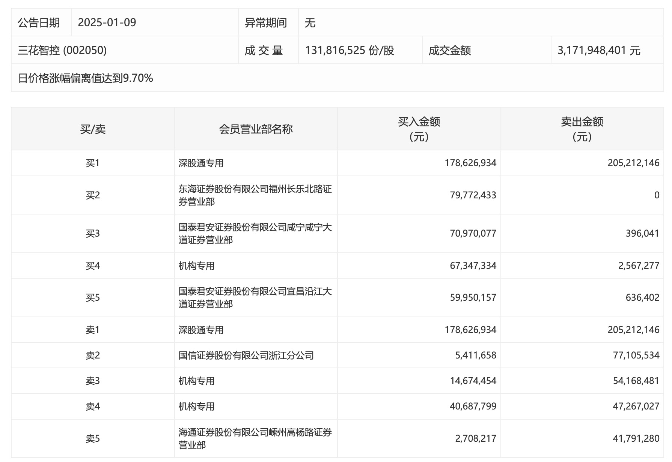The width and height of the screenshot is (672, 462).
Task: Select 国泰君安宜昌沿江大道 branch name
Action: (x=255, y=298)
